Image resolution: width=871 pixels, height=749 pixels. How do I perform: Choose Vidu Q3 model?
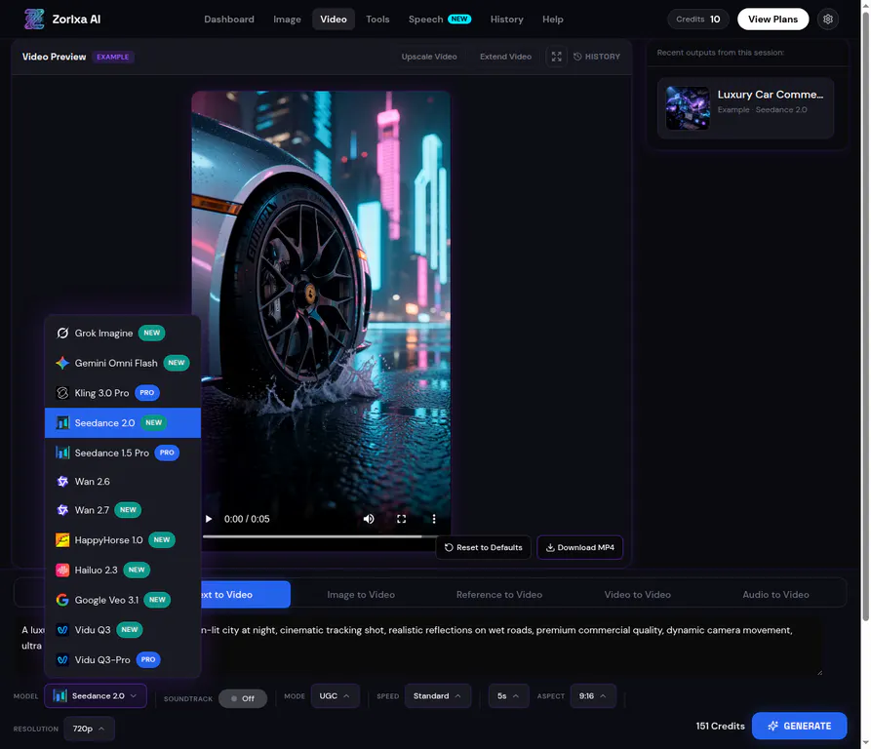click(x=123, y=630)
